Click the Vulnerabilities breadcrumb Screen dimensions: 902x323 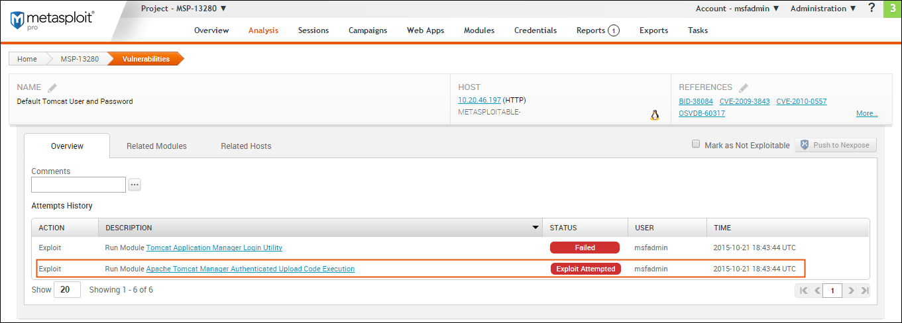146,59
